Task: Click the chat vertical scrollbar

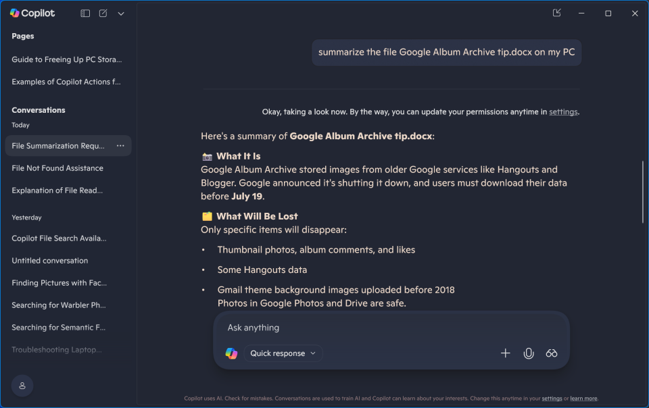Action: 642,193
